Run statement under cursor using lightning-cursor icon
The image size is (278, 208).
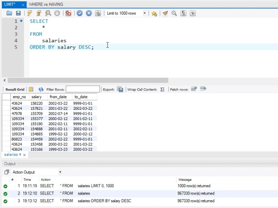tap(39, 13)
